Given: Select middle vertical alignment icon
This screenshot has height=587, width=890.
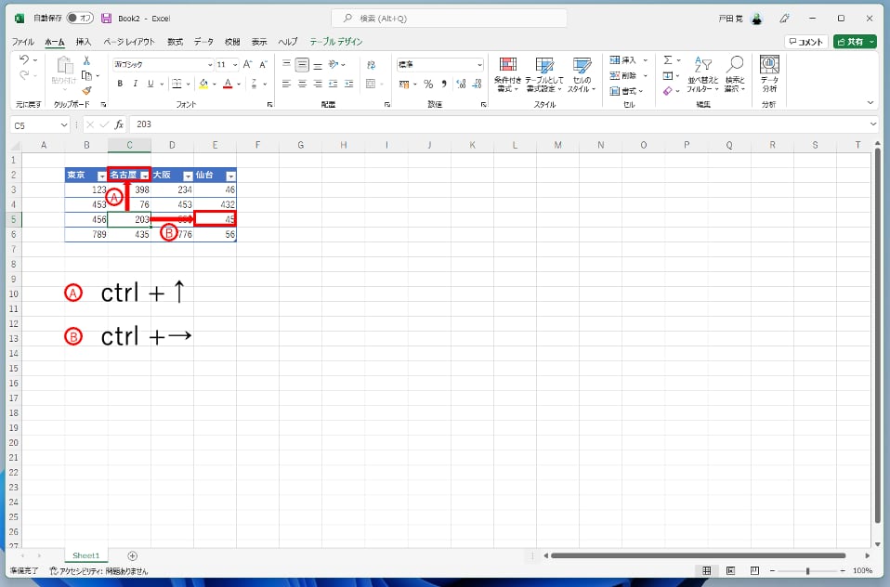Looking at the screenshot, I should pos(303,65).
